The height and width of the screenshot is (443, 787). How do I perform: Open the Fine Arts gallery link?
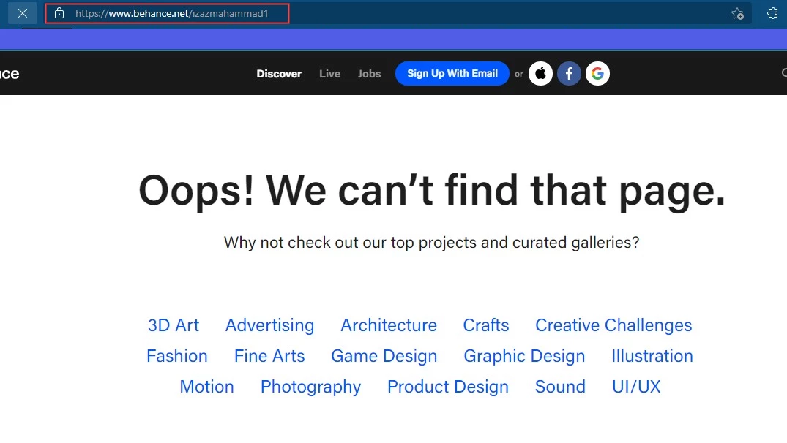269,356
